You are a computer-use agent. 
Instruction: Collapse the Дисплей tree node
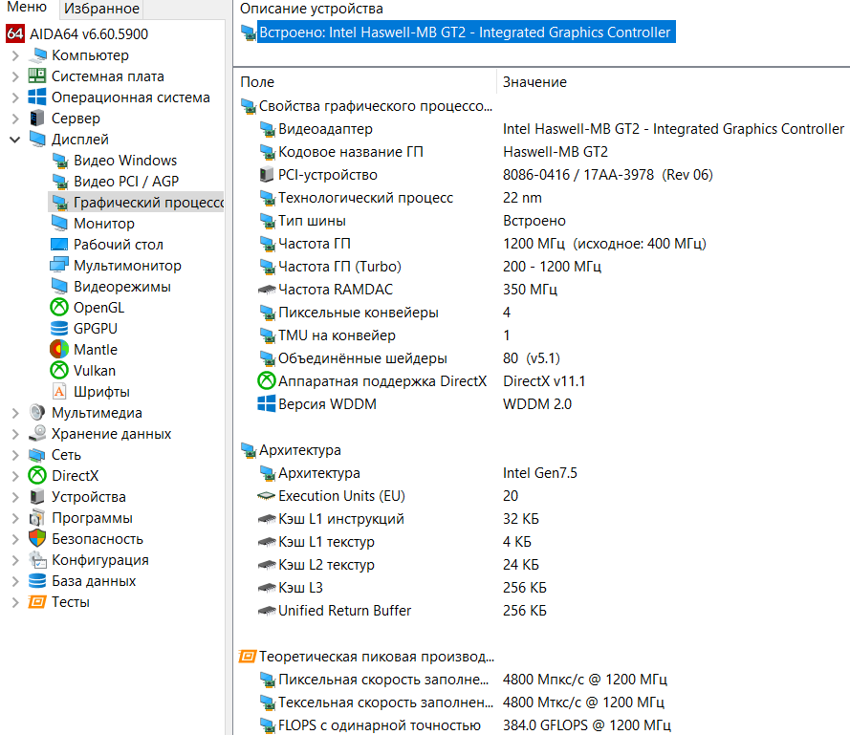[x=15, y=140]
